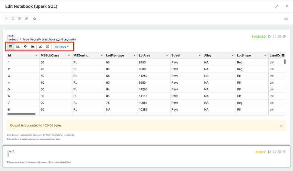Hide the editor of the READY paragraph
The height and width of the screenshot is (171, 293).
coord(274,152)
